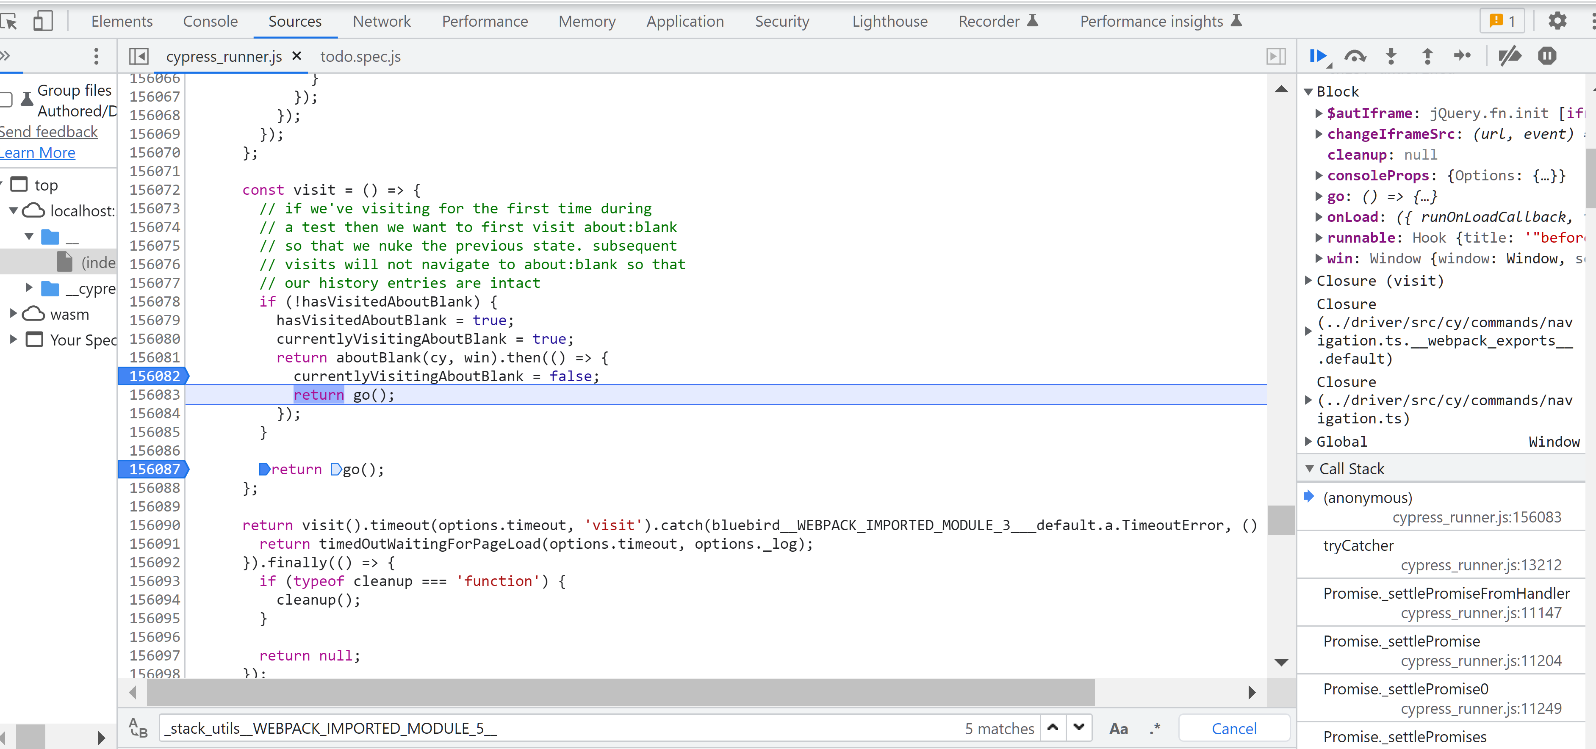This screenshot has height=749, width=1596.
Task: Hide the navigator sidebar
Action: click(x=139, y=56)
